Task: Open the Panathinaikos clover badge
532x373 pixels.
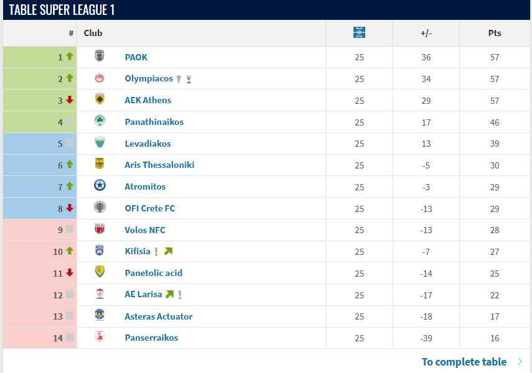Action: coord(98,122)
